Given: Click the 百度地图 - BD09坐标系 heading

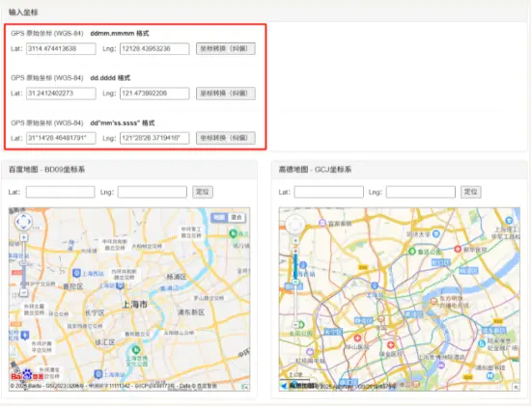Looking at the screenshot, I should (46, 170).
